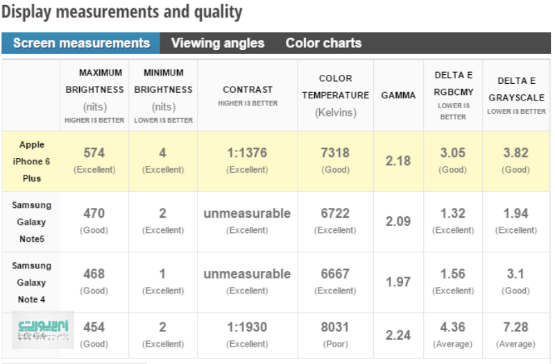
Task: Click the 1.97 gamma value
Action: pos(398,282)
